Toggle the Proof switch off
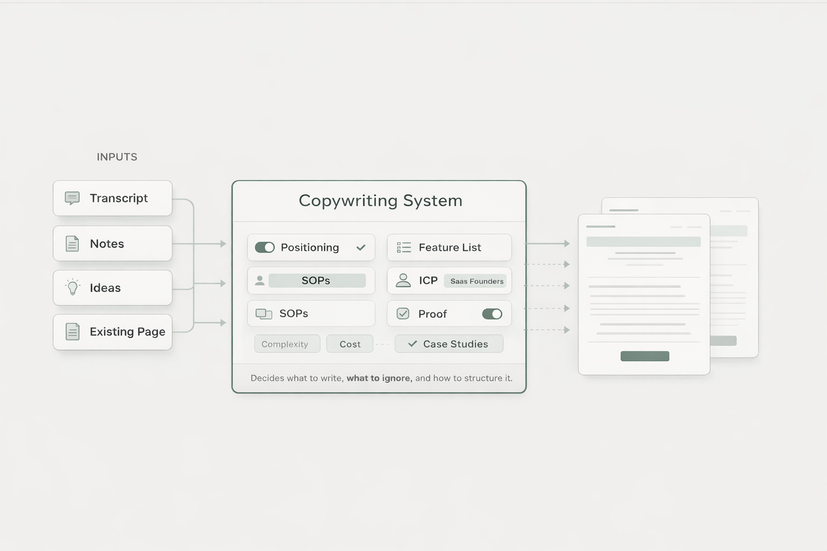827x551 pixels. point(492,314)
